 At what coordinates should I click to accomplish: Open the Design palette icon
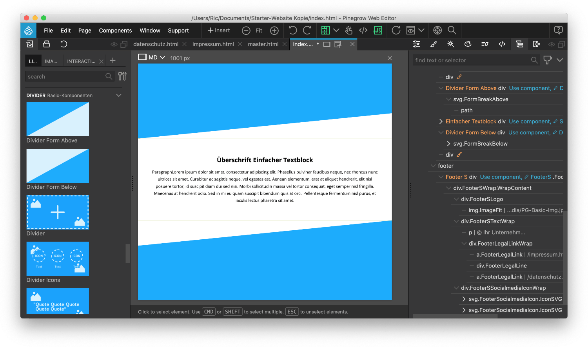[x=468, y=44]
